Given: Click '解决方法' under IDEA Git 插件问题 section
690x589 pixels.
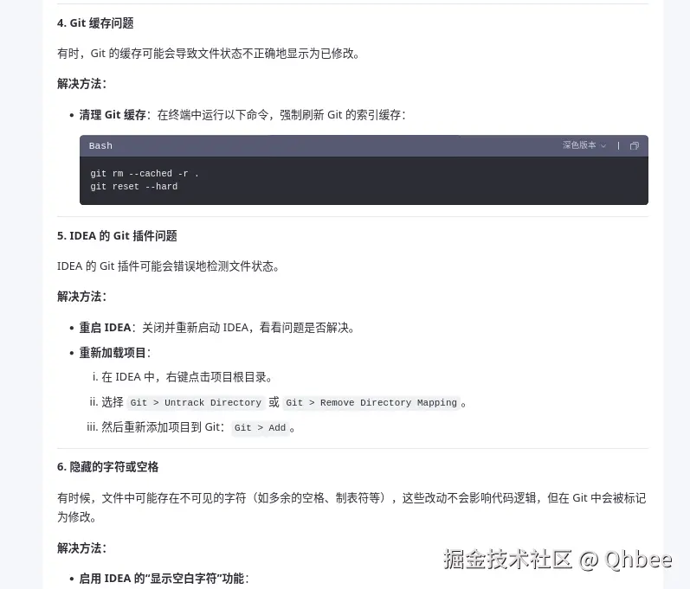Looking at the screenshot, I should 82,297.
